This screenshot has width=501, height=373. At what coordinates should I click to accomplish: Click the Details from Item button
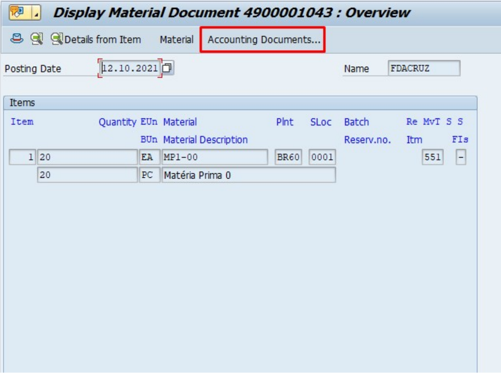click(96, 40)
